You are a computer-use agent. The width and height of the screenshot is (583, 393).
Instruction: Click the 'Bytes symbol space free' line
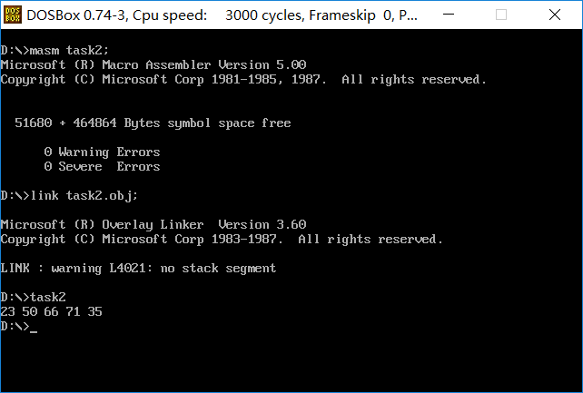pos(153,123)
